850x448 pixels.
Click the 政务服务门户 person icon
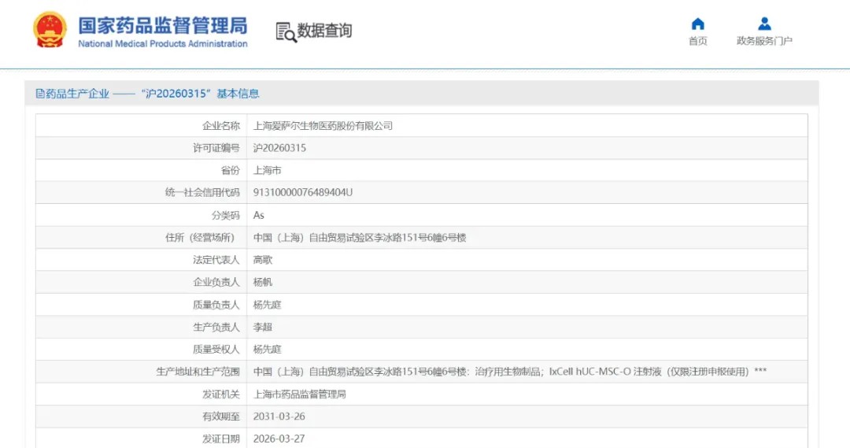click(x=764, y=24)
